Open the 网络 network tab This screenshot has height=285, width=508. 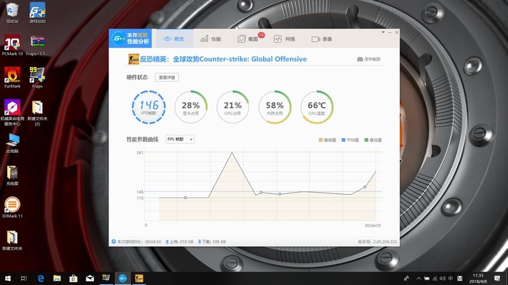pyautogui.click(x=284, y=39)
